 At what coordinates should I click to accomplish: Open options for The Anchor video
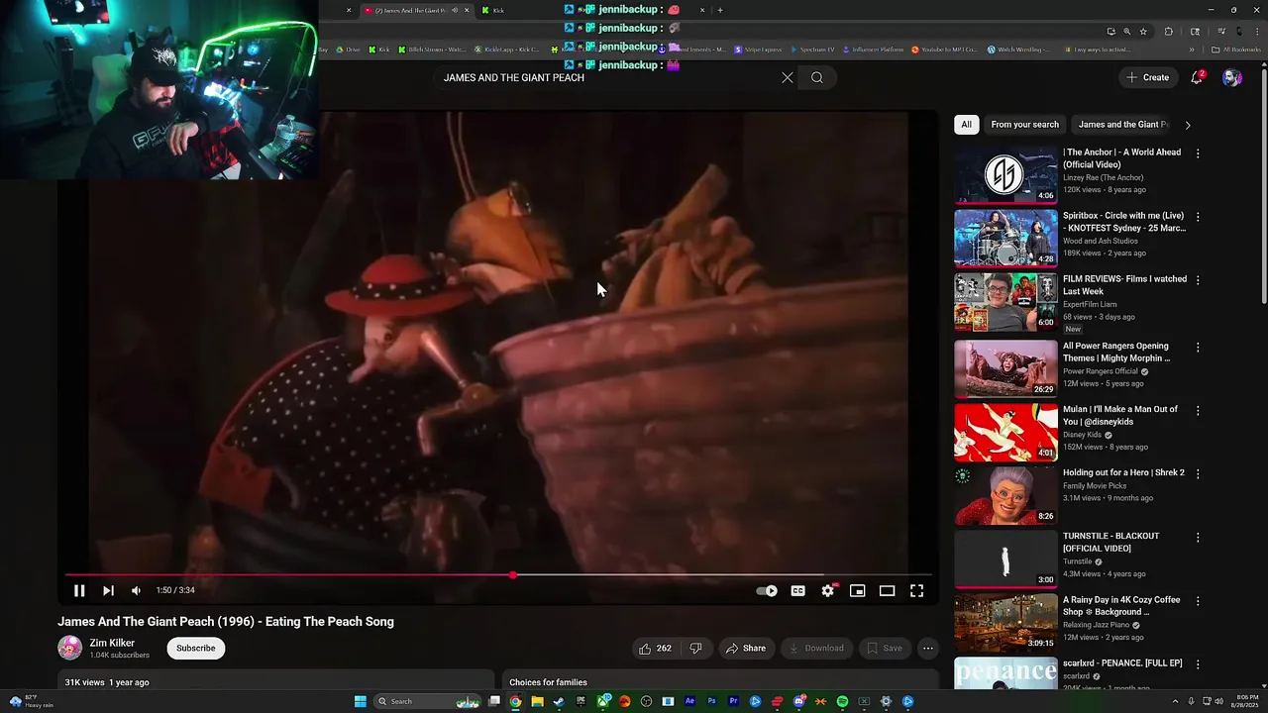(1198, 153)
